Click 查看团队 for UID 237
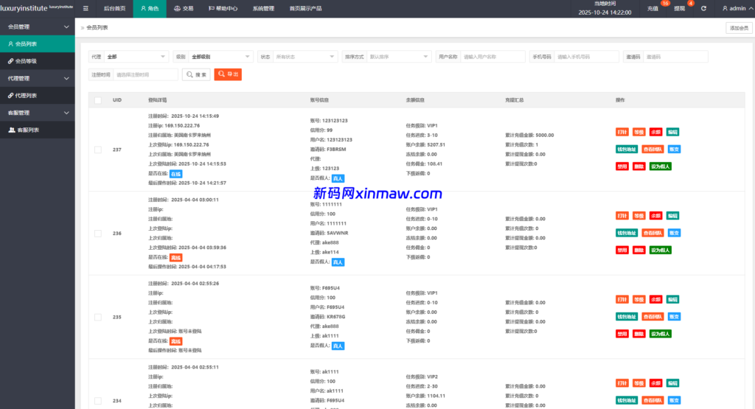This screenshot has width=755, height=409. pos(653,149)
